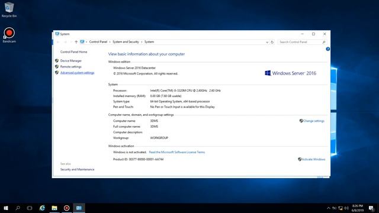Maximize the System window
This screenshot has height=213, width=379.
click(x=313, y=34)
